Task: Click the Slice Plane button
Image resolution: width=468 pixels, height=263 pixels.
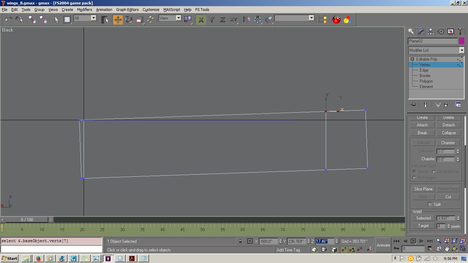Action: (x=423, y=189)
